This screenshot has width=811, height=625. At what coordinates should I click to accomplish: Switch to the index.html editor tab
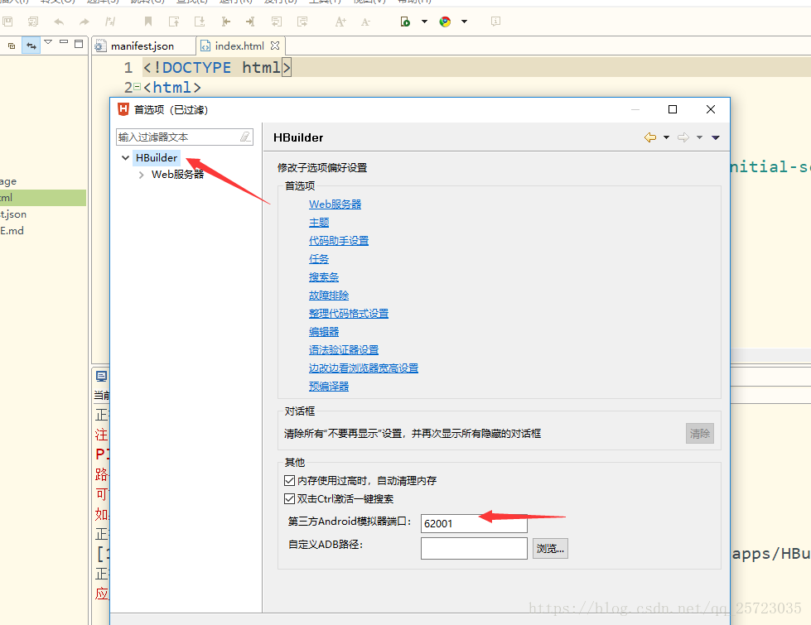pos(239,46)
